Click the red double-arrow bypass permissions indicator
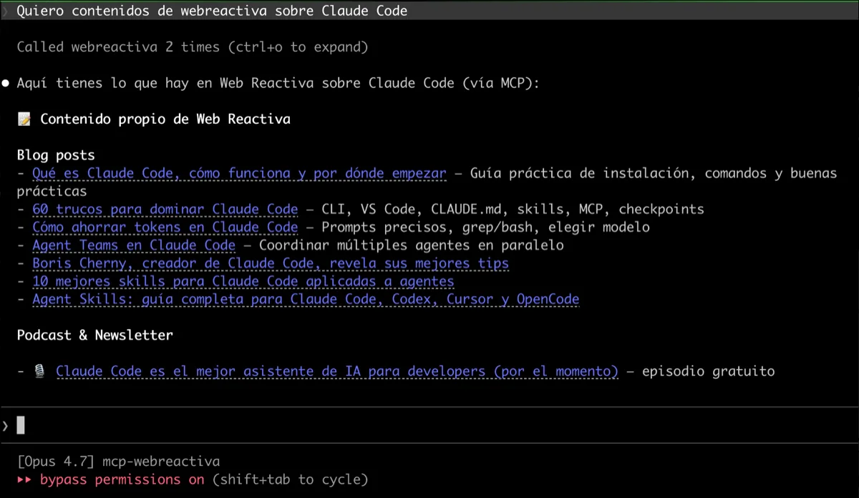Screen dimensions: 859x498 pyautogui.click(x=24, y=479)
